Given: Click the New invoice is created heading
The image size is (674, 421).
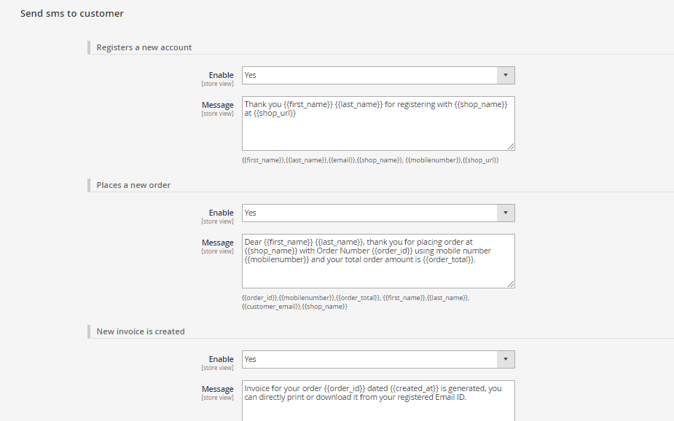Looking at the screenshot, I should click(x=141, y=331).
